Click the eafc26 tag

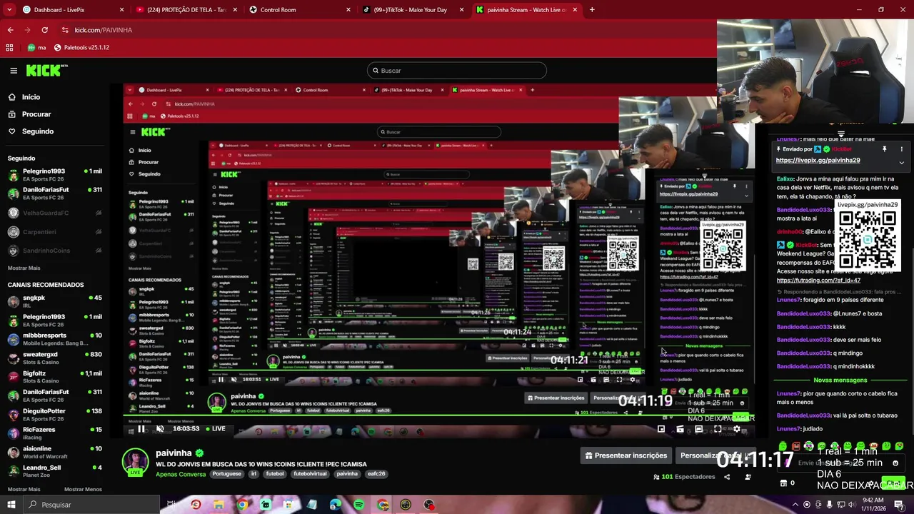[x=376, y=474]
